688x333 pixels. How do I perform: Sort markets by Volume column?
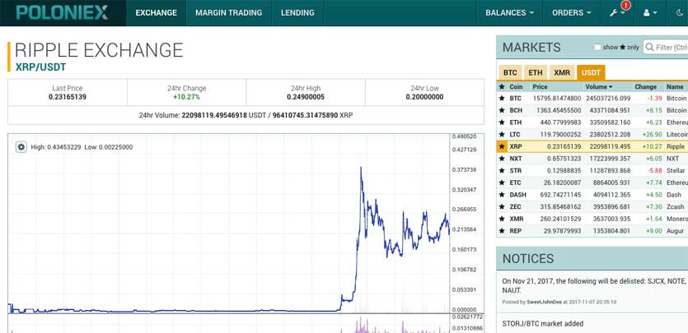[x=597, y=86]
